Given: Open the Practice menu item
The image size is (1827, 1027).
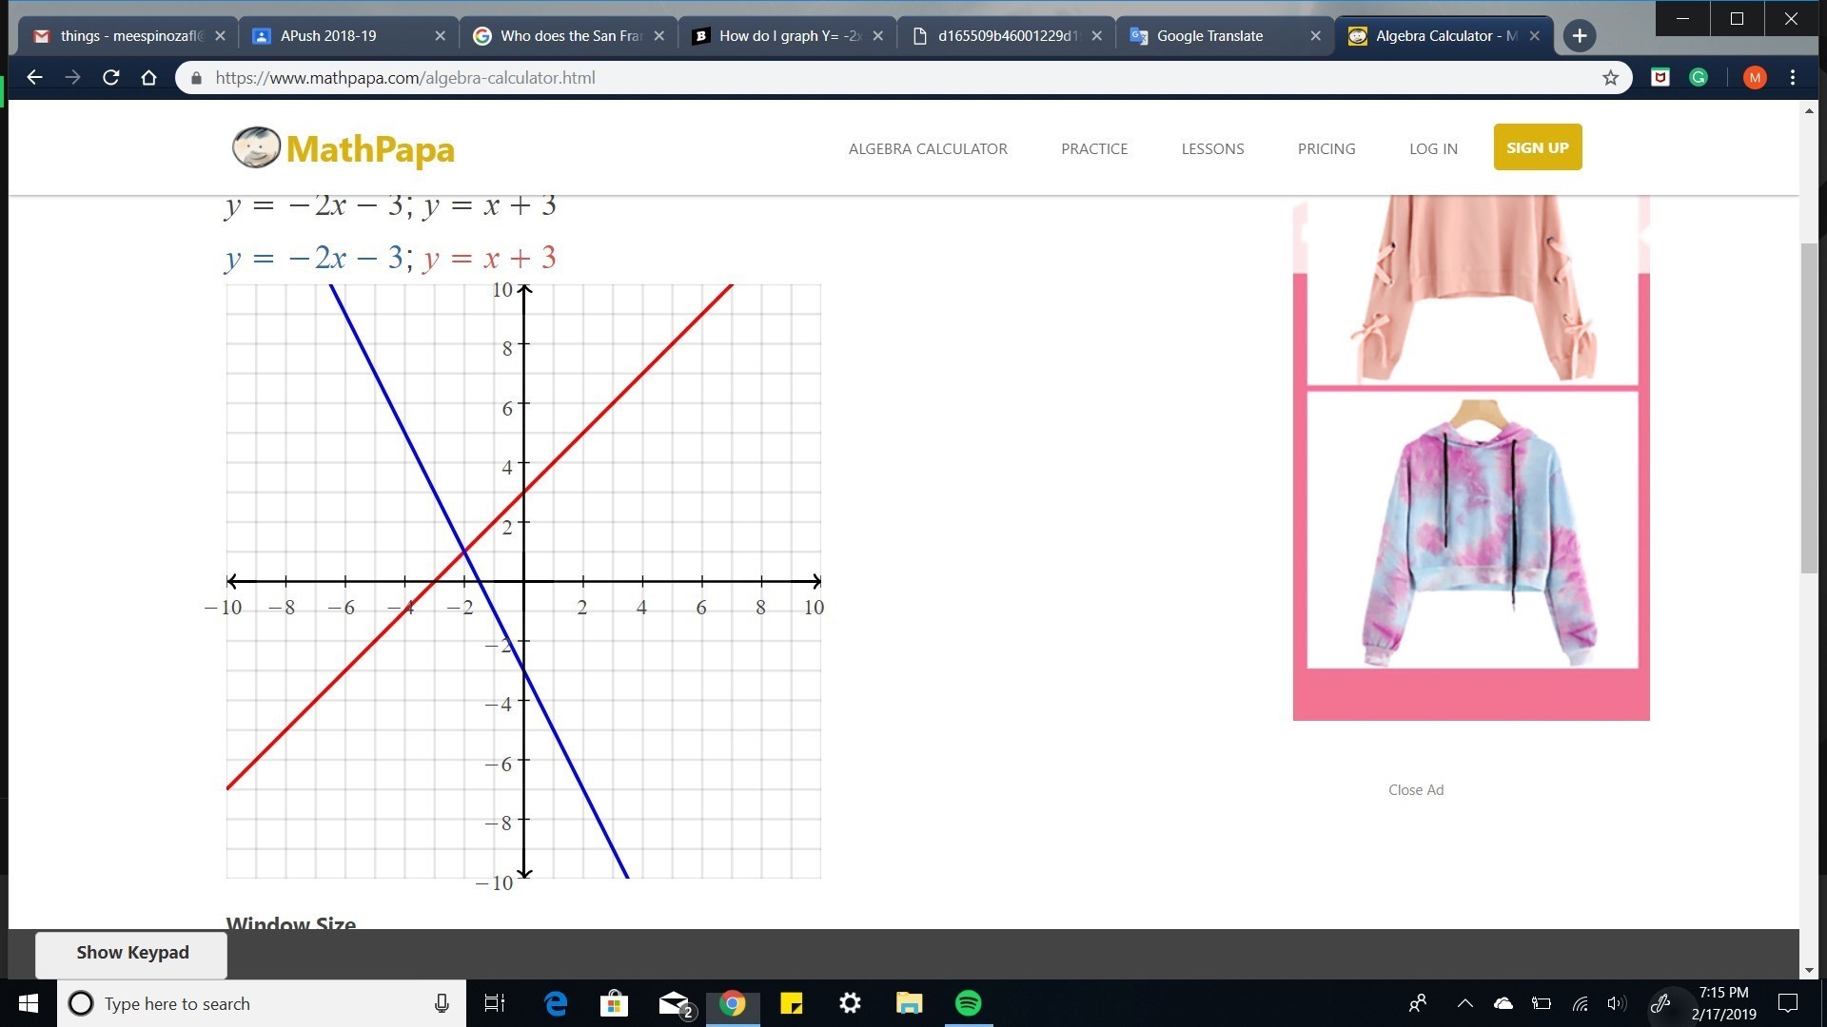Looking at the screenshot, I should pos(1094,148).
